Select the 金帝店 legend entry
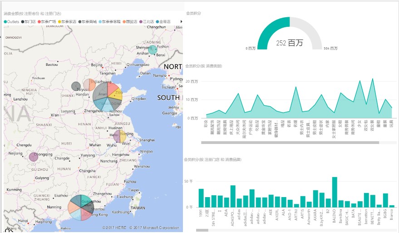 tap(164, 21)
